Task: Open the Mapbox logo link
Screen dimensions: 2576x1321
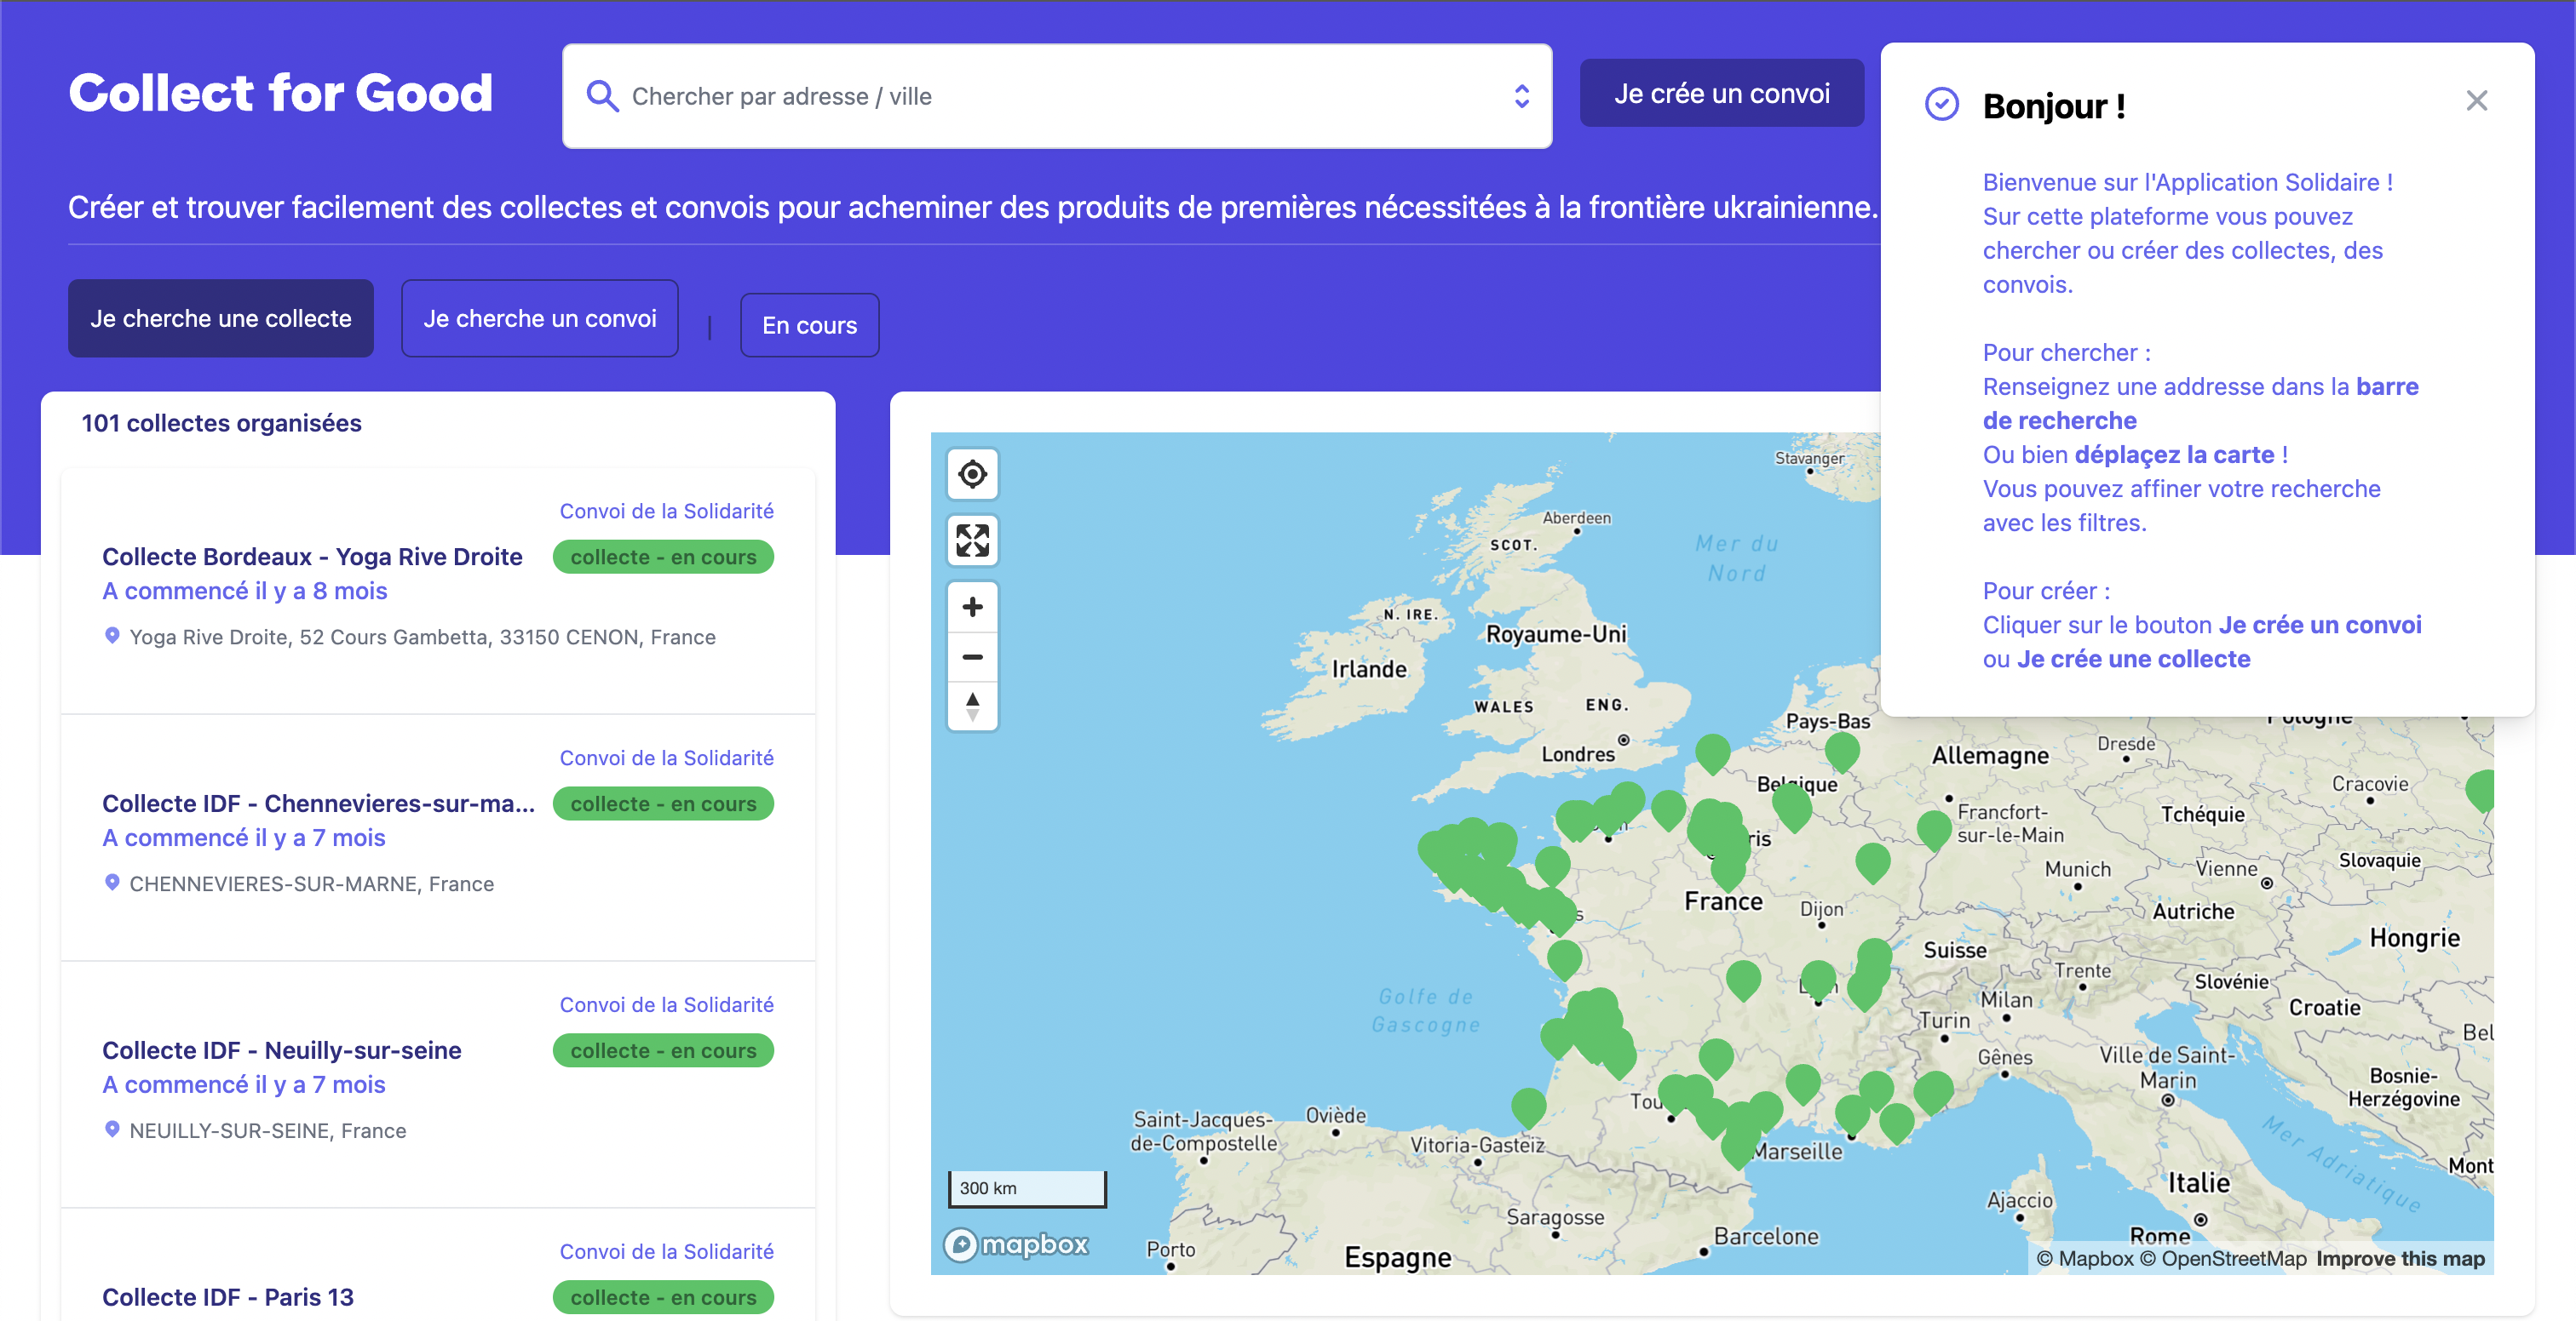Action: click(1016, 1244)
